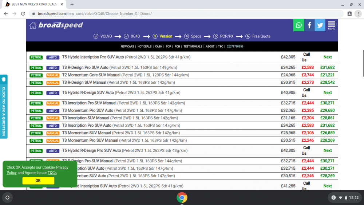364x205 pixels.
Task: Click the £28,542 price for T3 R-Design Manual
Action: click(x=327, y=82)
